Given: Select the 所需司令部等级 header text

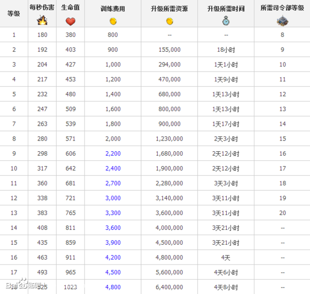Looking at the screenshot, I should point(282,8).
